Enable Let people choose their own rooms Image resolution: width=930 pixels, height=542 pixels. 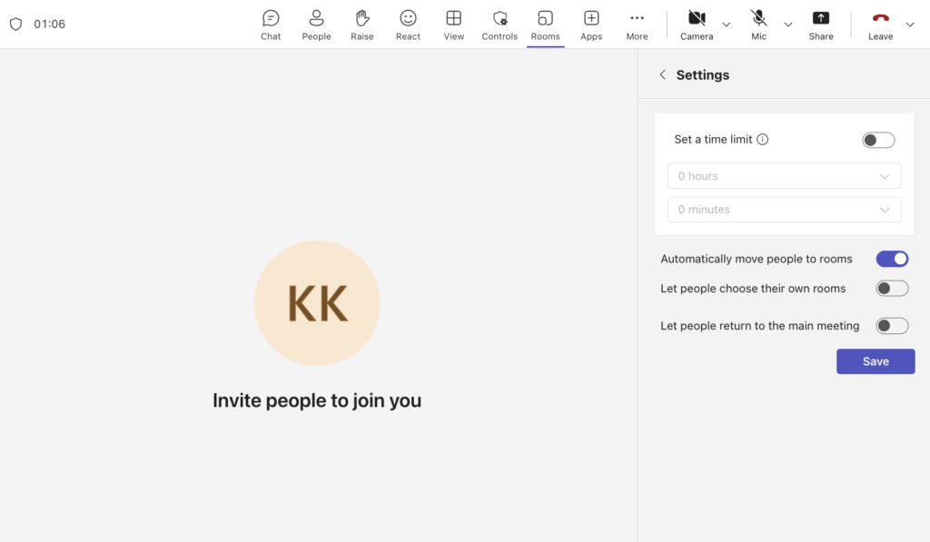892,289
